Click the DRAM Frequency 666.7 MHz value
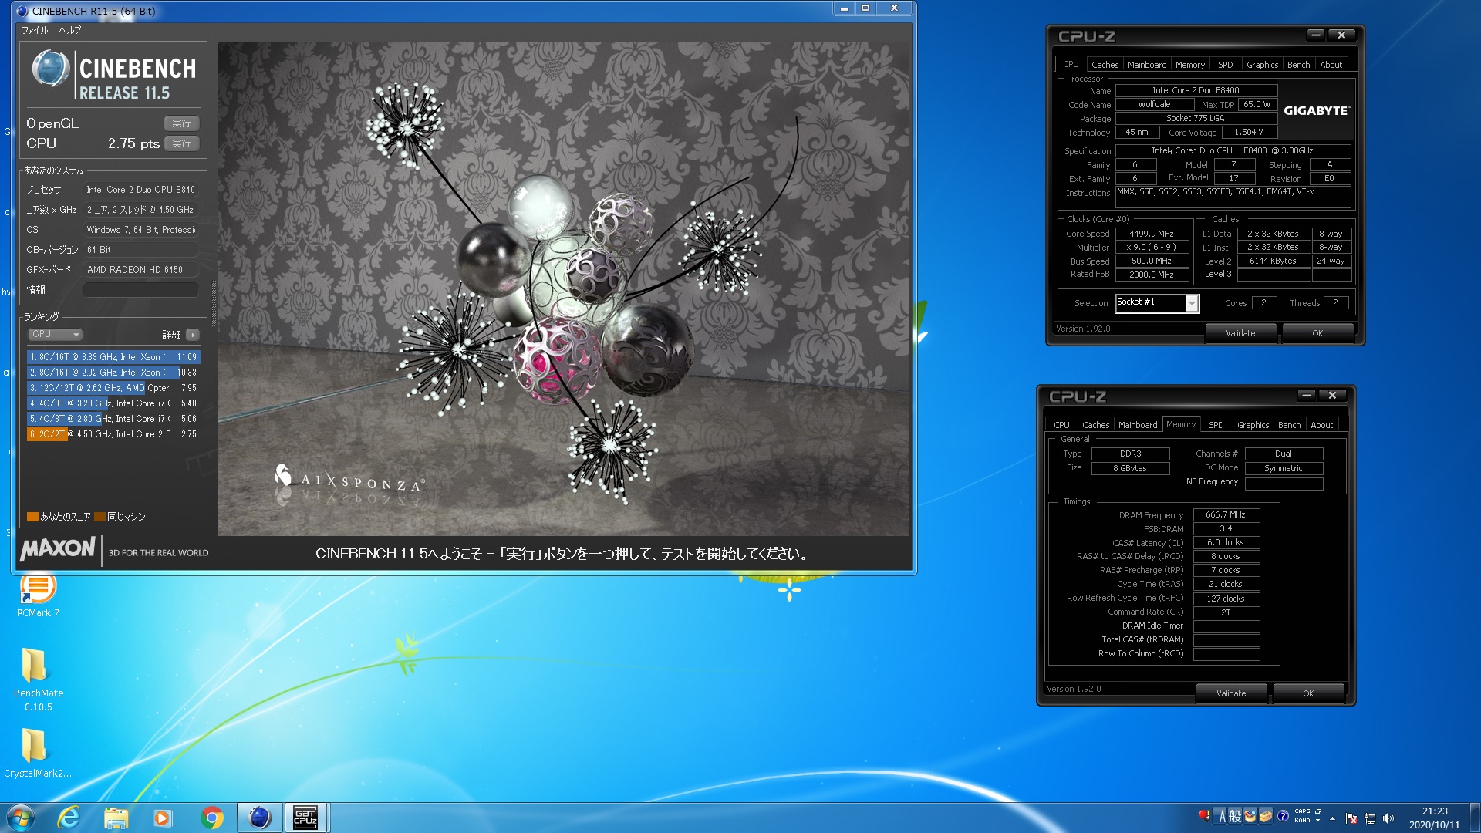The height and width of the screenshot is (833, 1481). tap(1226, 514)
